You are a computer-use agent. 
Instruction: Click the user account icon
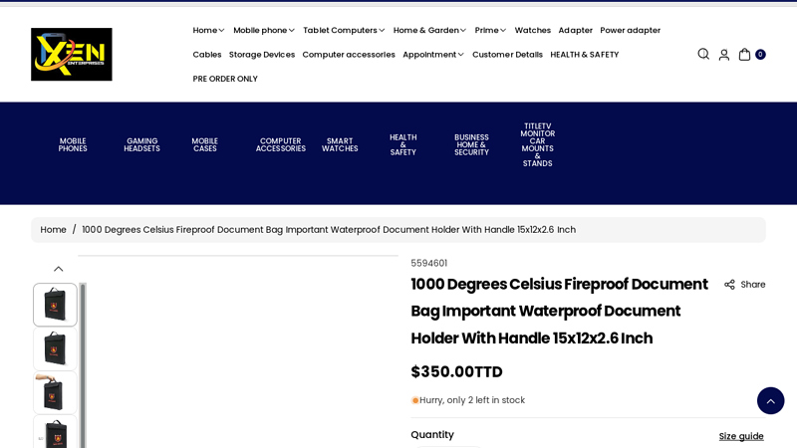point(724,55)
